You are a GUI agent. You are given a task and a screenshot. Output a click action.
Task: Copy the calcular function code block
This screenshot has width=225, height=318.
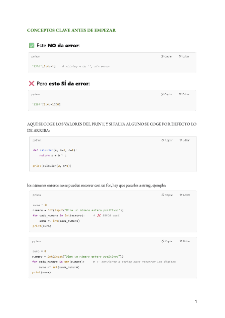167,140
